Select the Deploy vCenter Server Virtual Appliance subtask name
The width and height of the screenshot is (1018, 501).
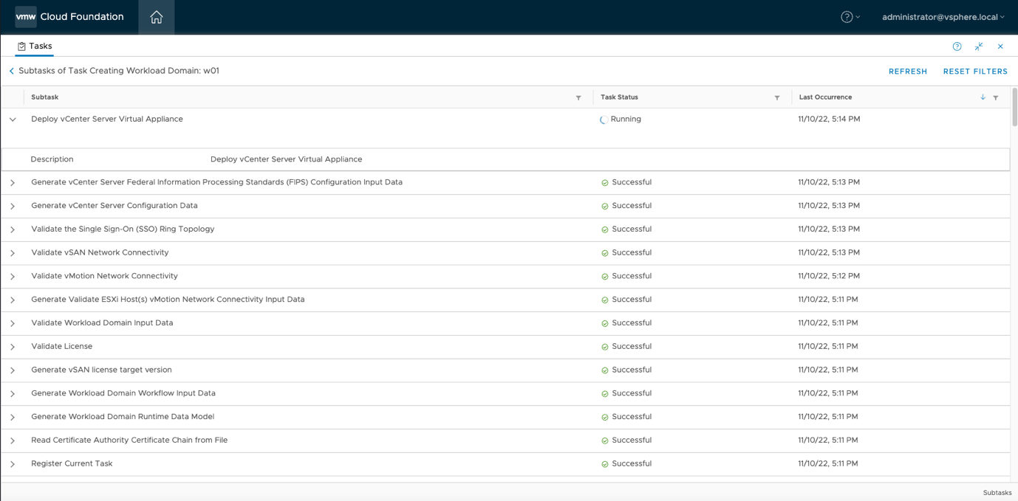pyautogui.click(x=107, y=119)
